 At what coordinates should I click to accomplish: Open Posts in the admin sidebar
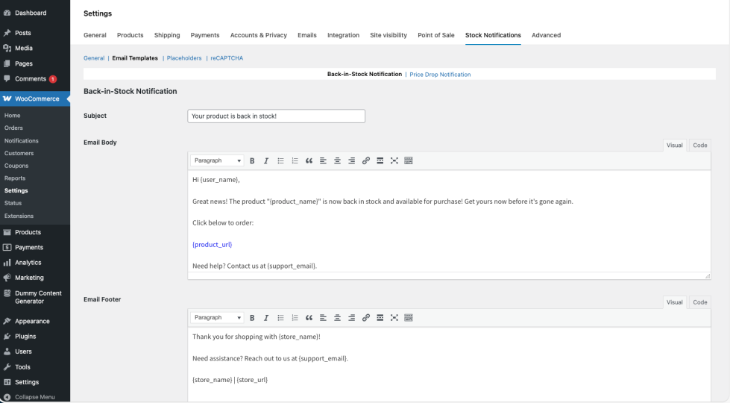35,33
